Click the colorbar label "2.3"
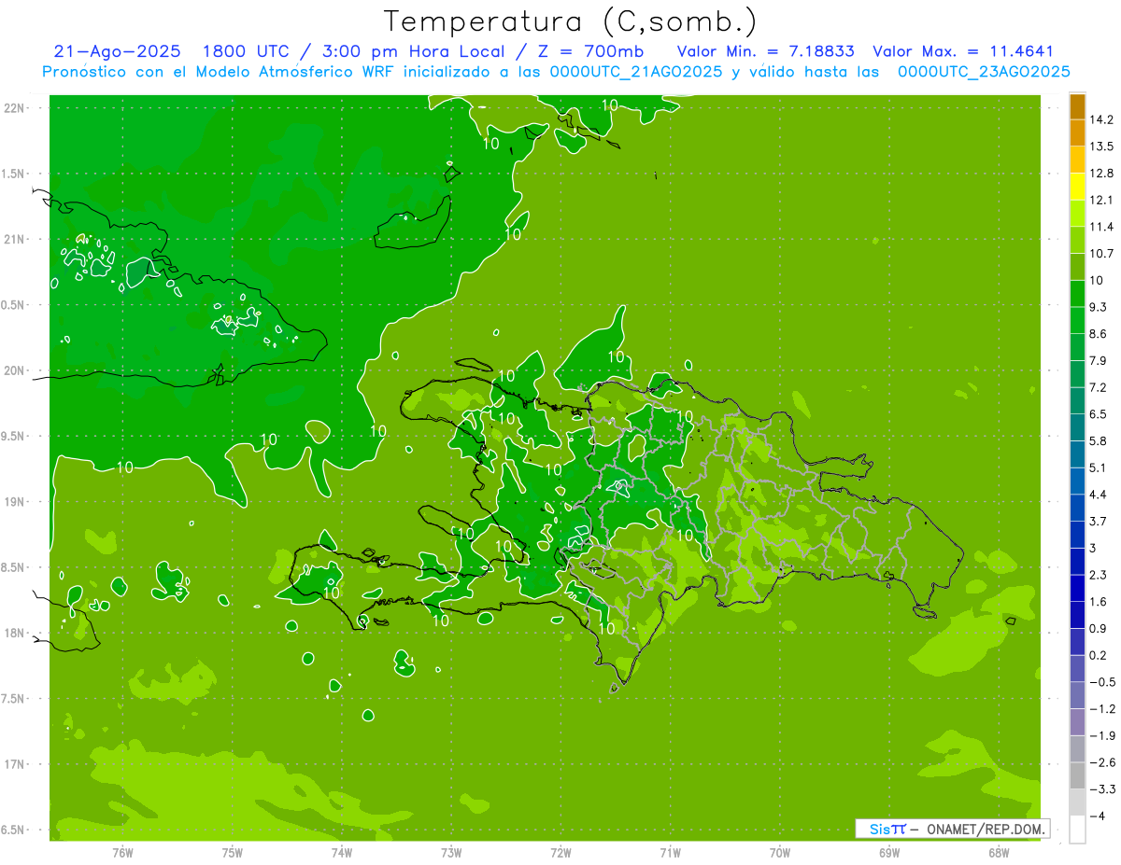Screen dimensions: 1121x865 click(x=1098, y=574)
